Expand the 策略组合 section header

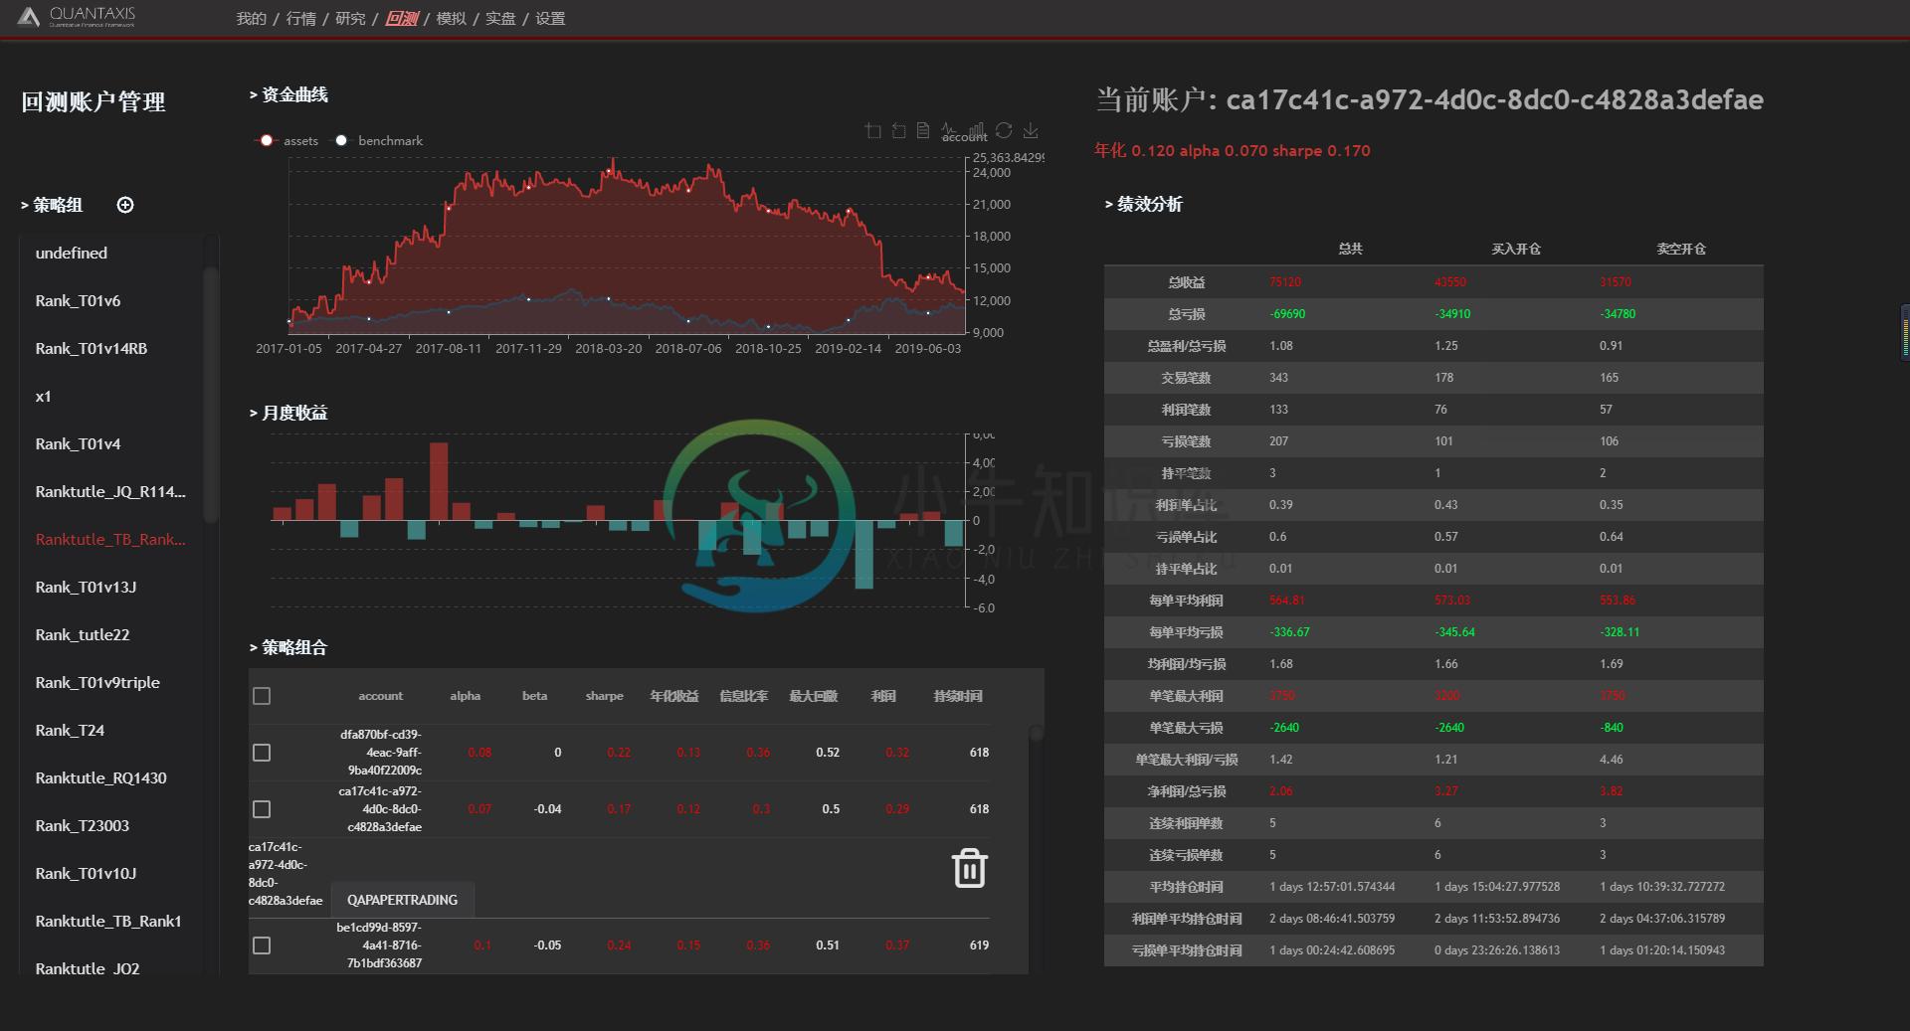click(288, 647)
